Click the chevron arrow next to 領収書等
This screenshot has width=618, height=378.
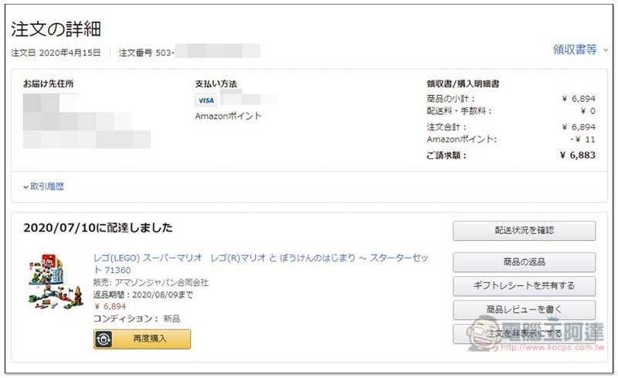point(606,50)
